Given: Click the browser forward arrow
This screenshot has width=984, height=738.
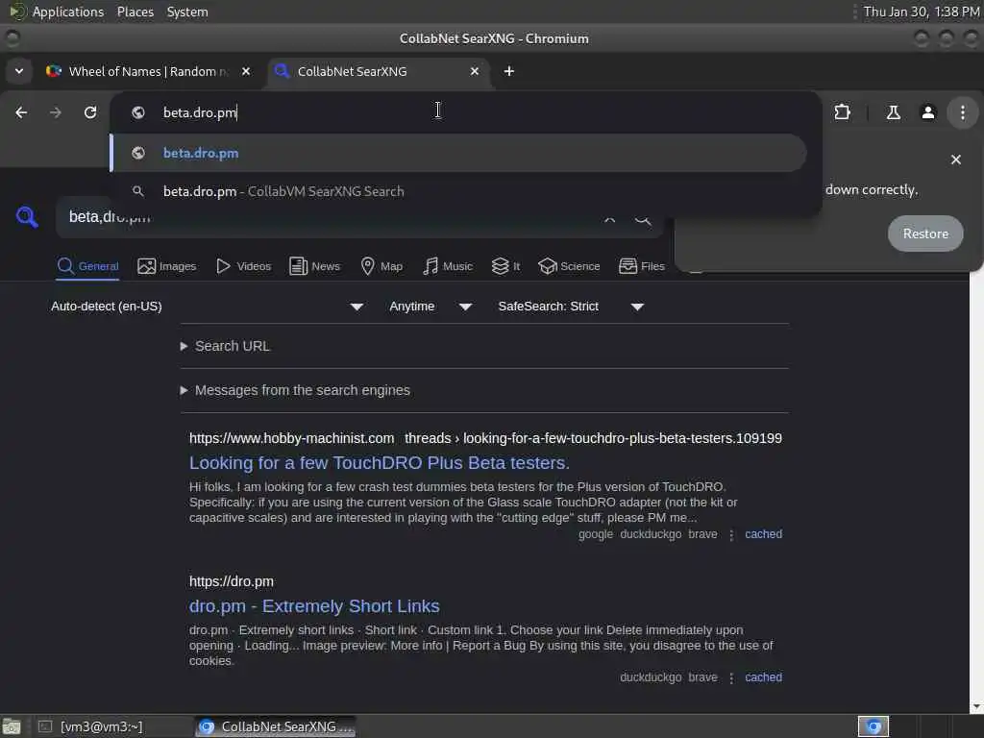Looking at the screenshot, I should tap(55, 112).
